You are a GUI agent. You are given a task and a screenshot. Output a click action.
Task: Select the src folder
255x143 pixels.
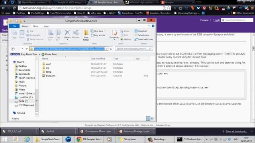click(x=47, y=68)
